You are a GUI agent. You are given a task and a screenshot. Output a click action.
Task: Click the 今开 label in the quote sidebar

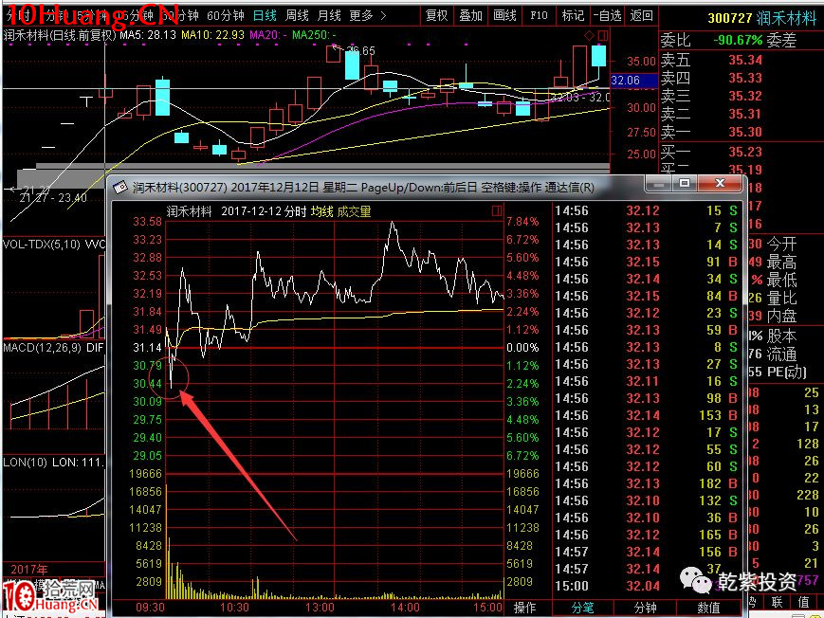(781, 244)
